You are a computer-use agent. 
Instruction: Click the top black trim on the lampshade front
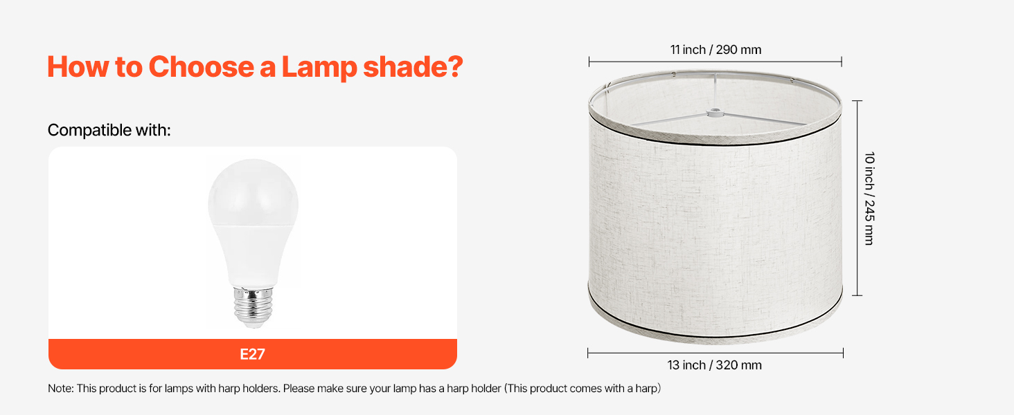tap(715, 143)
